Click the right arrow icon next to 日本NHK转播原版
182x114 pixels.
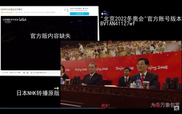pyautogui.click(x=57, y=88)
